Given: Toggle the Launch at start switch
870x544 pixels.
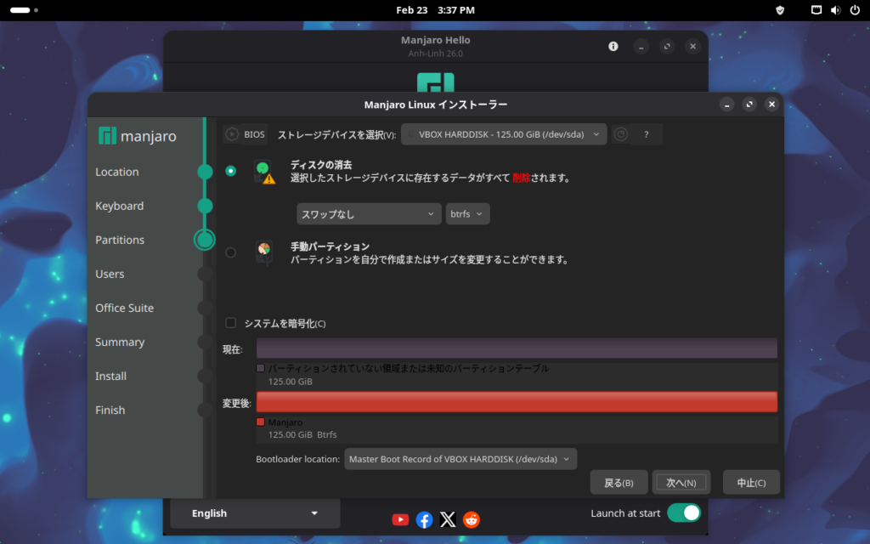Looking at the screenshot, I should coord(683,513).
